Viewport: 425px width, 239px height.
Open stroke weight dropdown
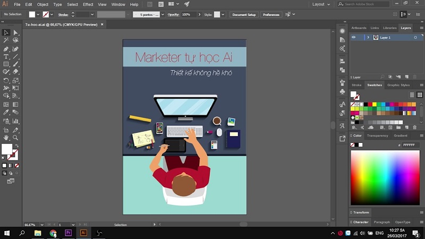coord(92,14)
